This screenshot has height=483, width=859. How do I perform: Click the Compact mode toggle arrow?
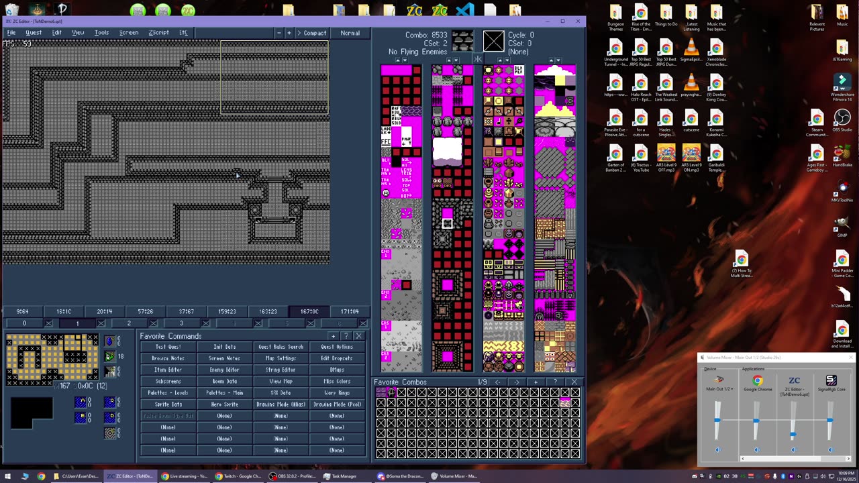(x=299, y=33)
